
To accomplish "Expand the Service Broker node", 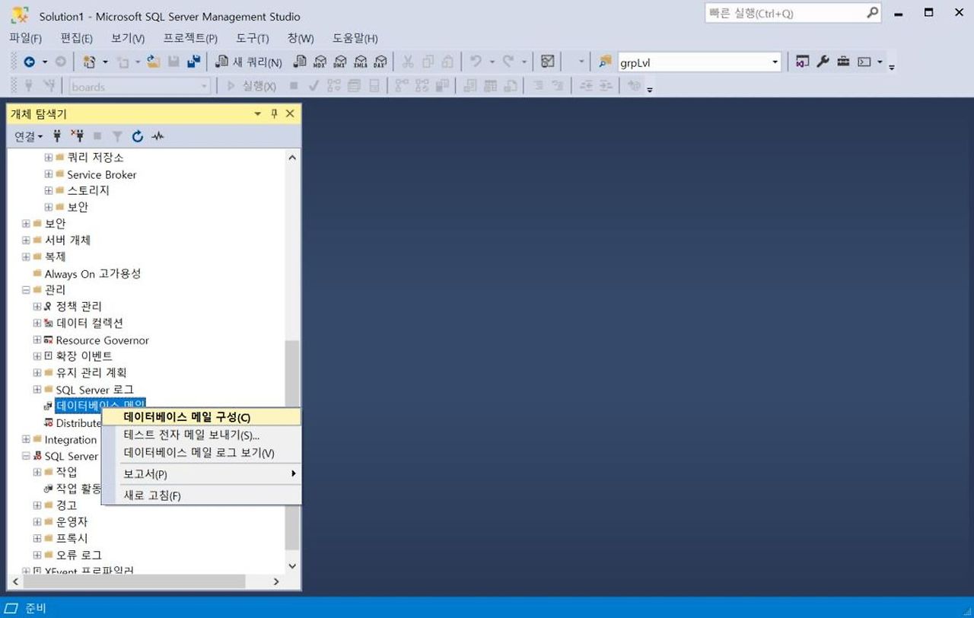I will [49, 174].
